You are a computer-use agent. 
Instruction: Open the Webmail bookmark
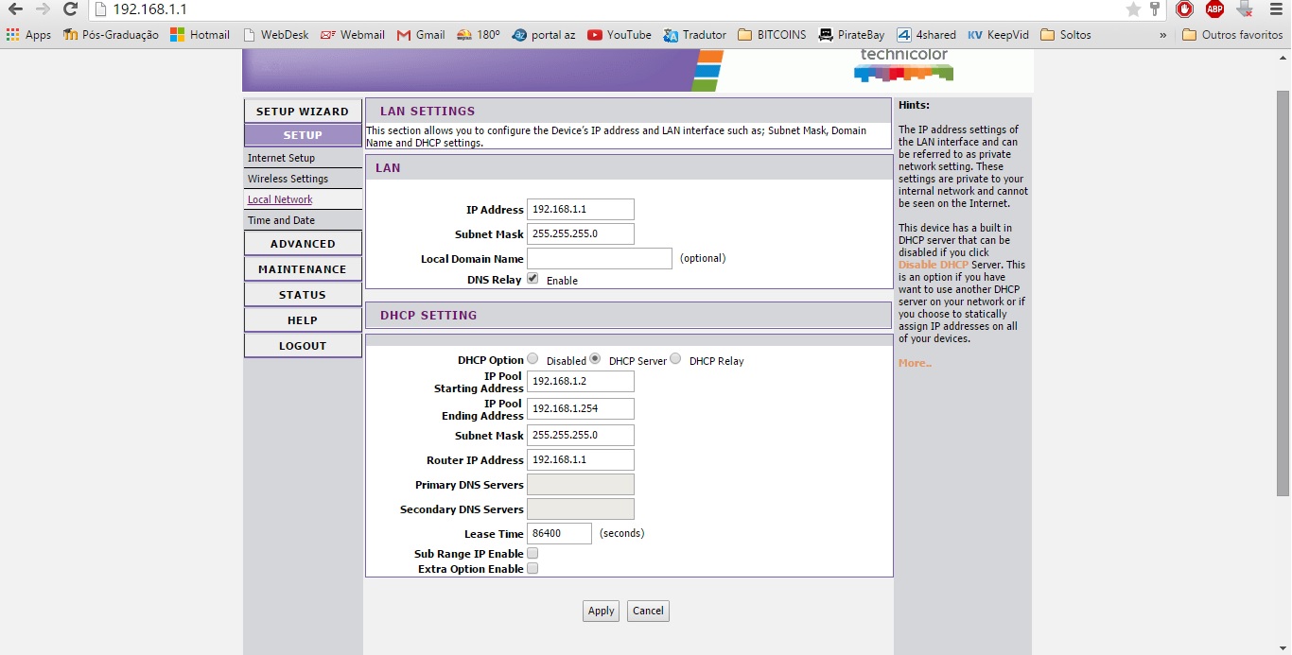pyautogui.click(x=353, y=35)
